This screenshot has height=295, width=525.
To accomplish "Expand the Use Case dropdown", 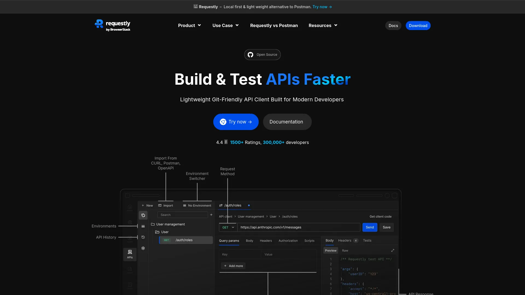I will pyautogui.click(x=226, y=25).
